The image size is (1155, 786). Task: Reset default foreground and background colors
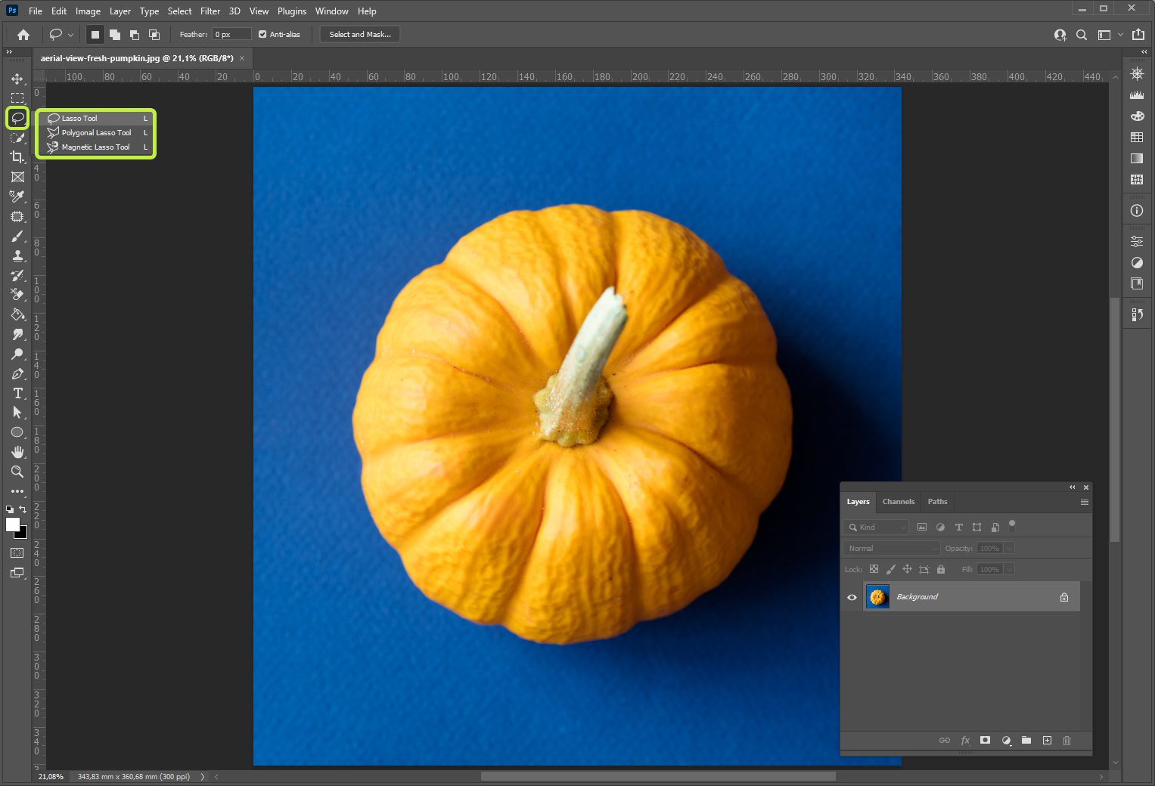(10, 509)
